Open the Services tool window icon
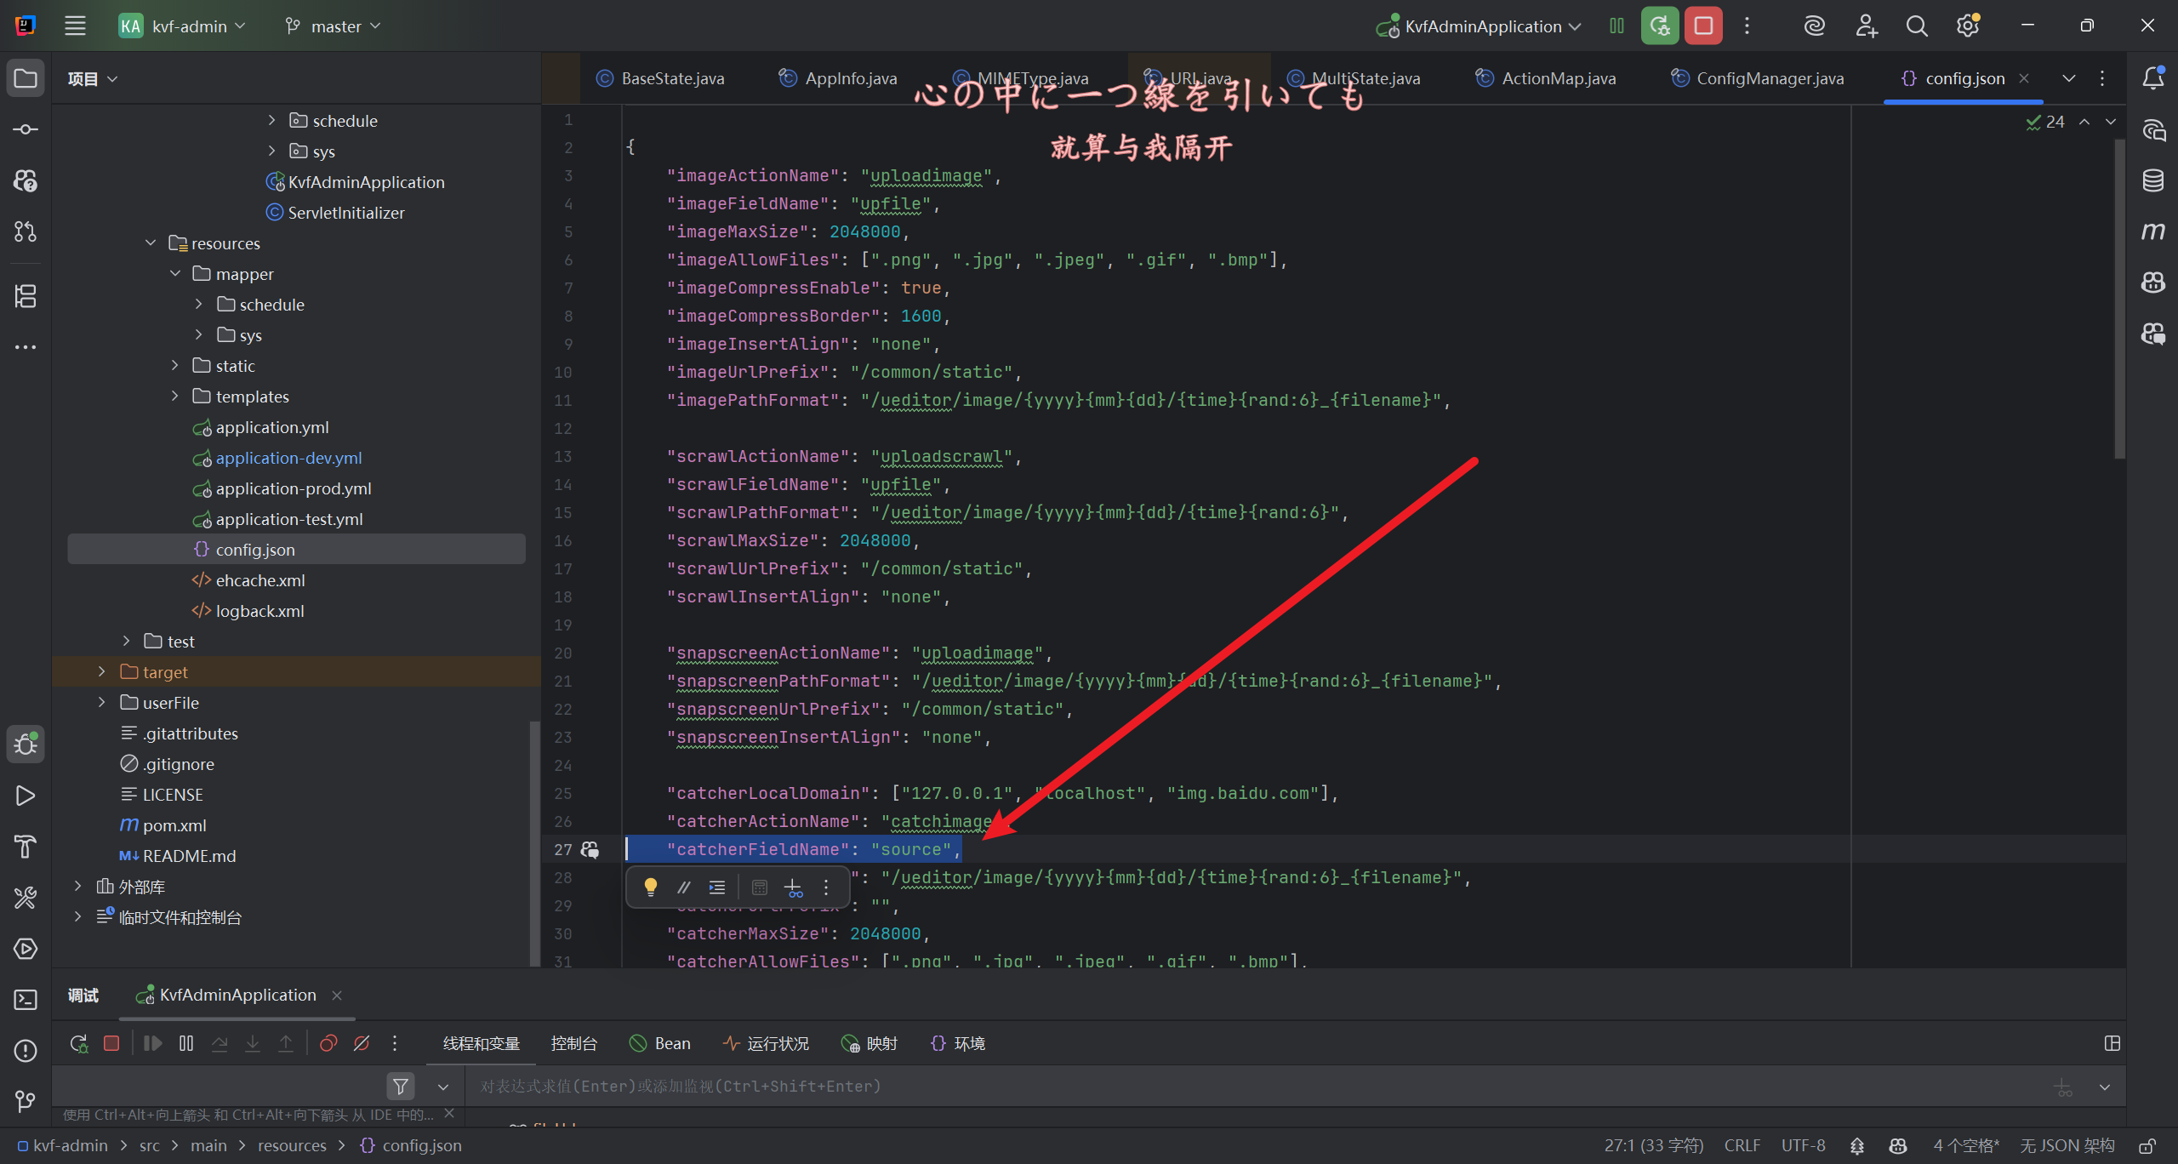This screenshot has height=1164, width=2178. click(26, 949)
